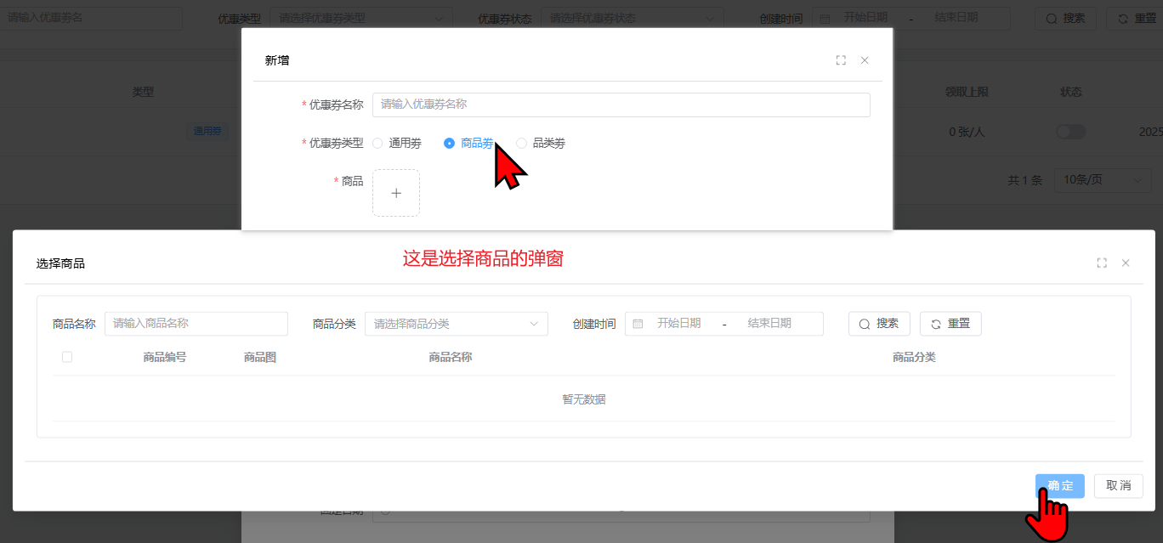
Task: Click the 优惠券名称 input field
Action: pos(621,105)
